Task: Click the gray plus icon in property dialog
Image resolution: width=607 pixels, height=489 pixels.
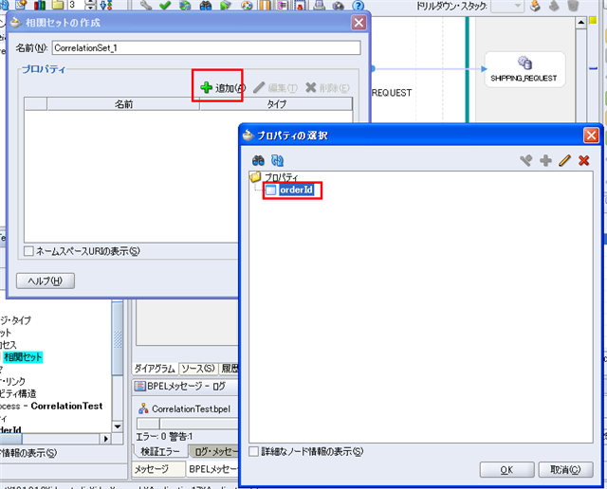Action: click(545, 161)
